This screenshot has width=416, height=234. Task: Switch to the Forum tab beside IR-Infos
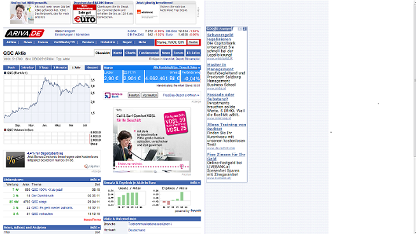click(178, 53)
